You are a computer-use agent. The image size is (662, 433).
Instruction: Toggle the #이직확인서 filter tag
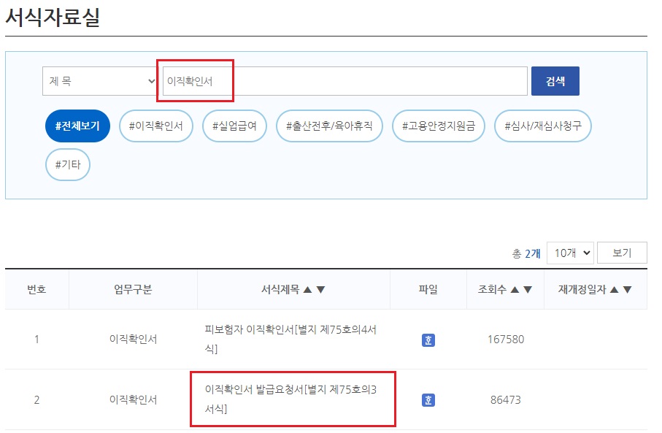(x=155, y=126)
